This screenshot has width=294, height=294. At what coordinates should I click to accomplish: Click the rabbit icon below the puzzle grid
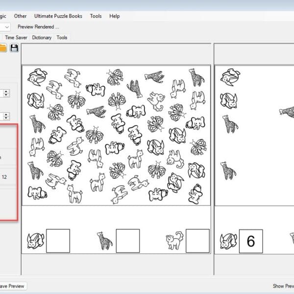35,241
